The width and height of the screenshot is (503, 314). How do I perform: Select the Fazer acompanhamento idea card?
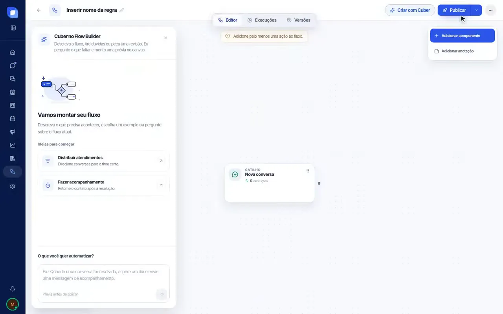[104, 185]
